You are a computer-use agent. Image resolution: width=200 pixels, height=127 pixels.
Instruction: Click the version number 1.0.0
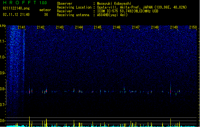click(x=43, y=3)
